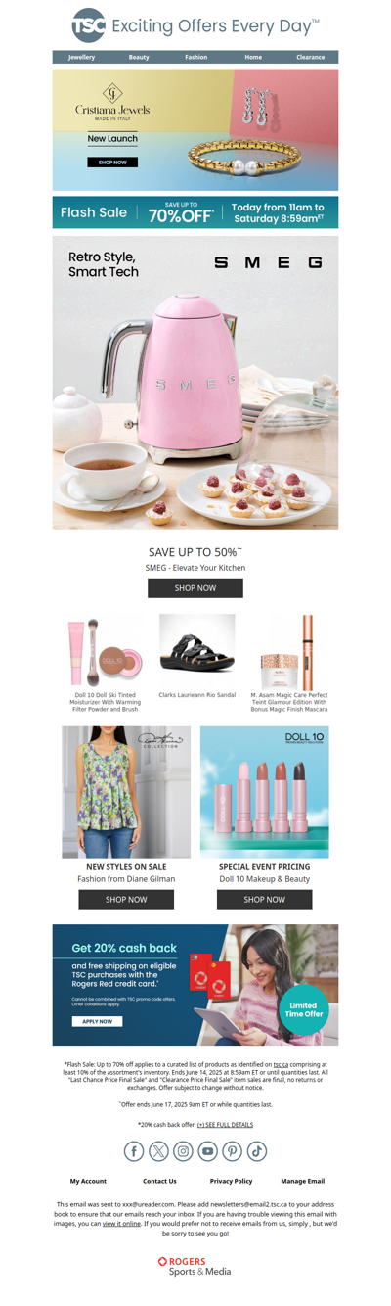The image size is (391, 1306).
Task: Click SHOP NOW for Diane Gilman fashion
Action: pyautogui.click(x=126, y=899)
